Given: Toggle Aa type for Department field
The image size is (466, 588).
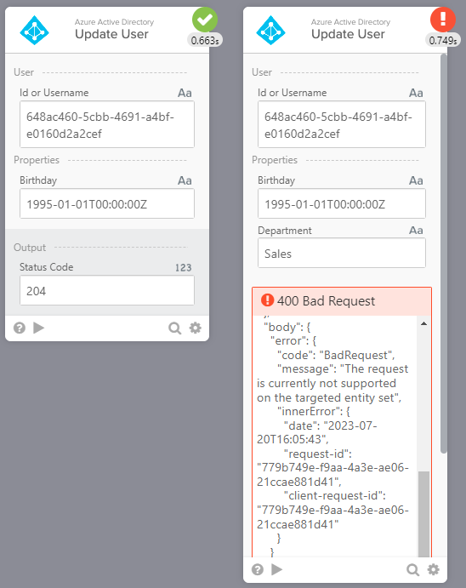Looking at the screenshot, I should [x=416, y=231].
